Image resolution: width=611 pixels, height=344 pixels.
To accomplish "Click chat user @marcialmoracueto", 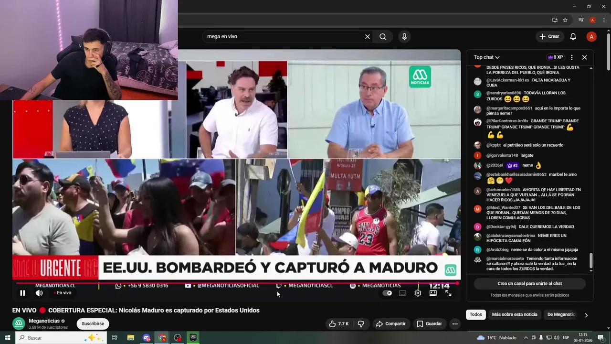I will coord(505,259).
